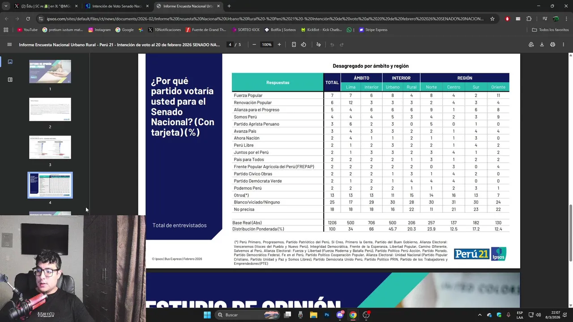Open Photoshop from the taskbar
573x322 pixels.
[x=327, y=315]
